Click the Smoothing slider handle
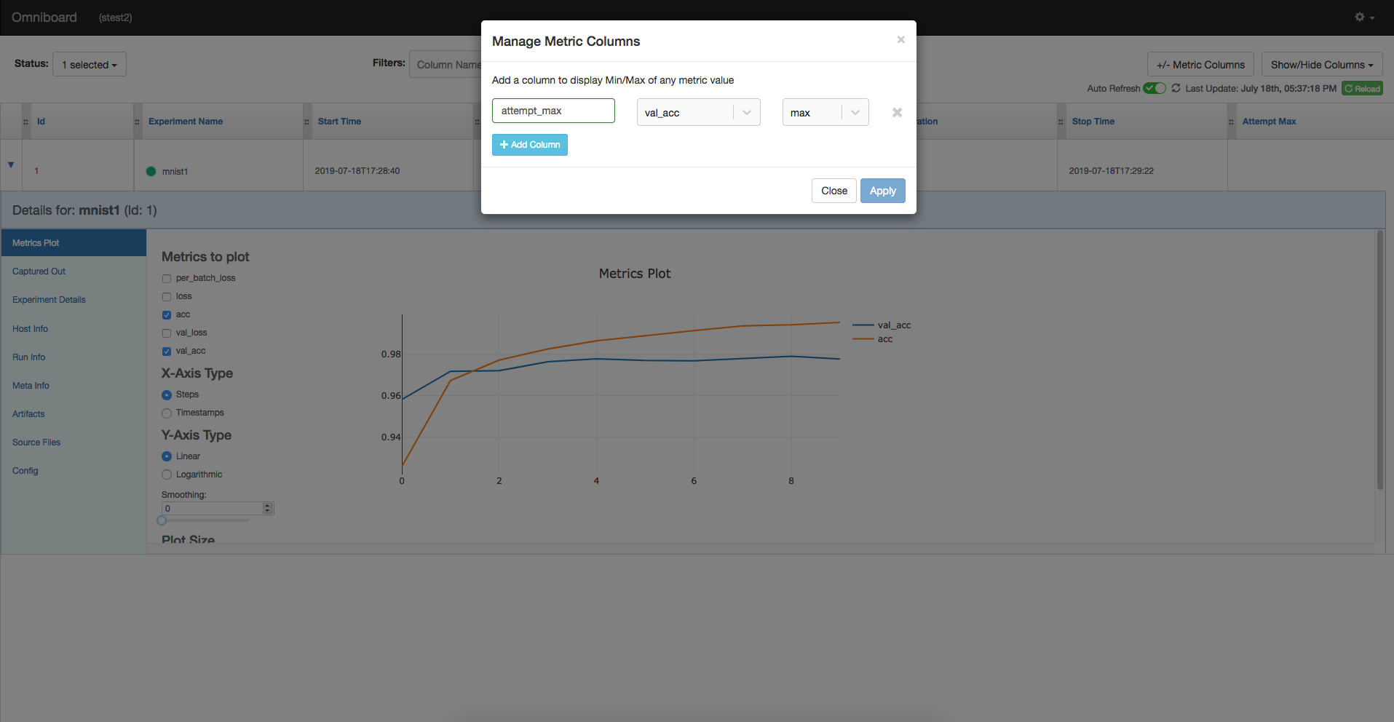This screenshot has height=722, width=1394. coord(162,520)
